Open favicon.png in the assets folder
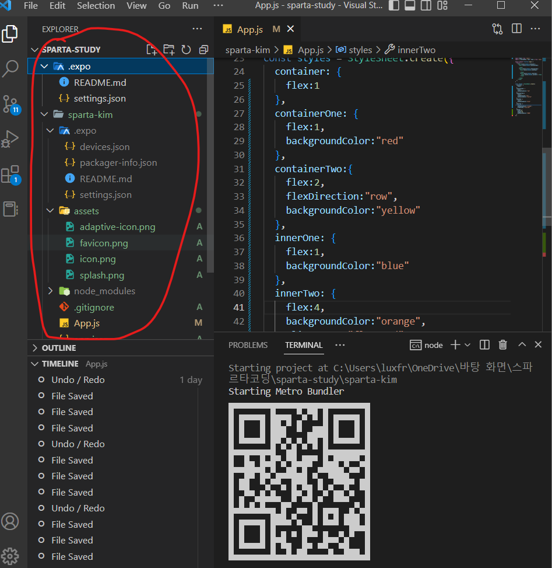This screenshot has height=568, width=552. pyautogui.click(x=104, y=243)
